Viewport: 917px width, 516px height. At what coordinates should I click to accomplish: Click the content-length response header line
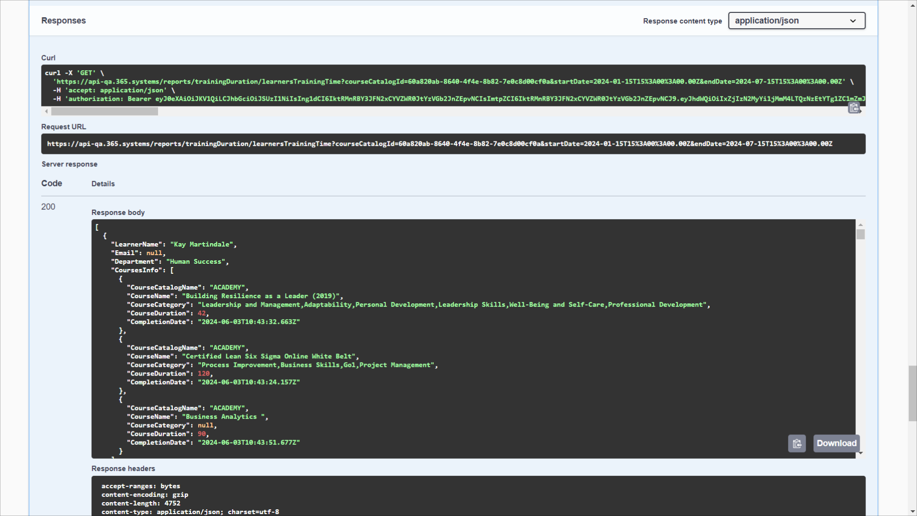point(141,503)
